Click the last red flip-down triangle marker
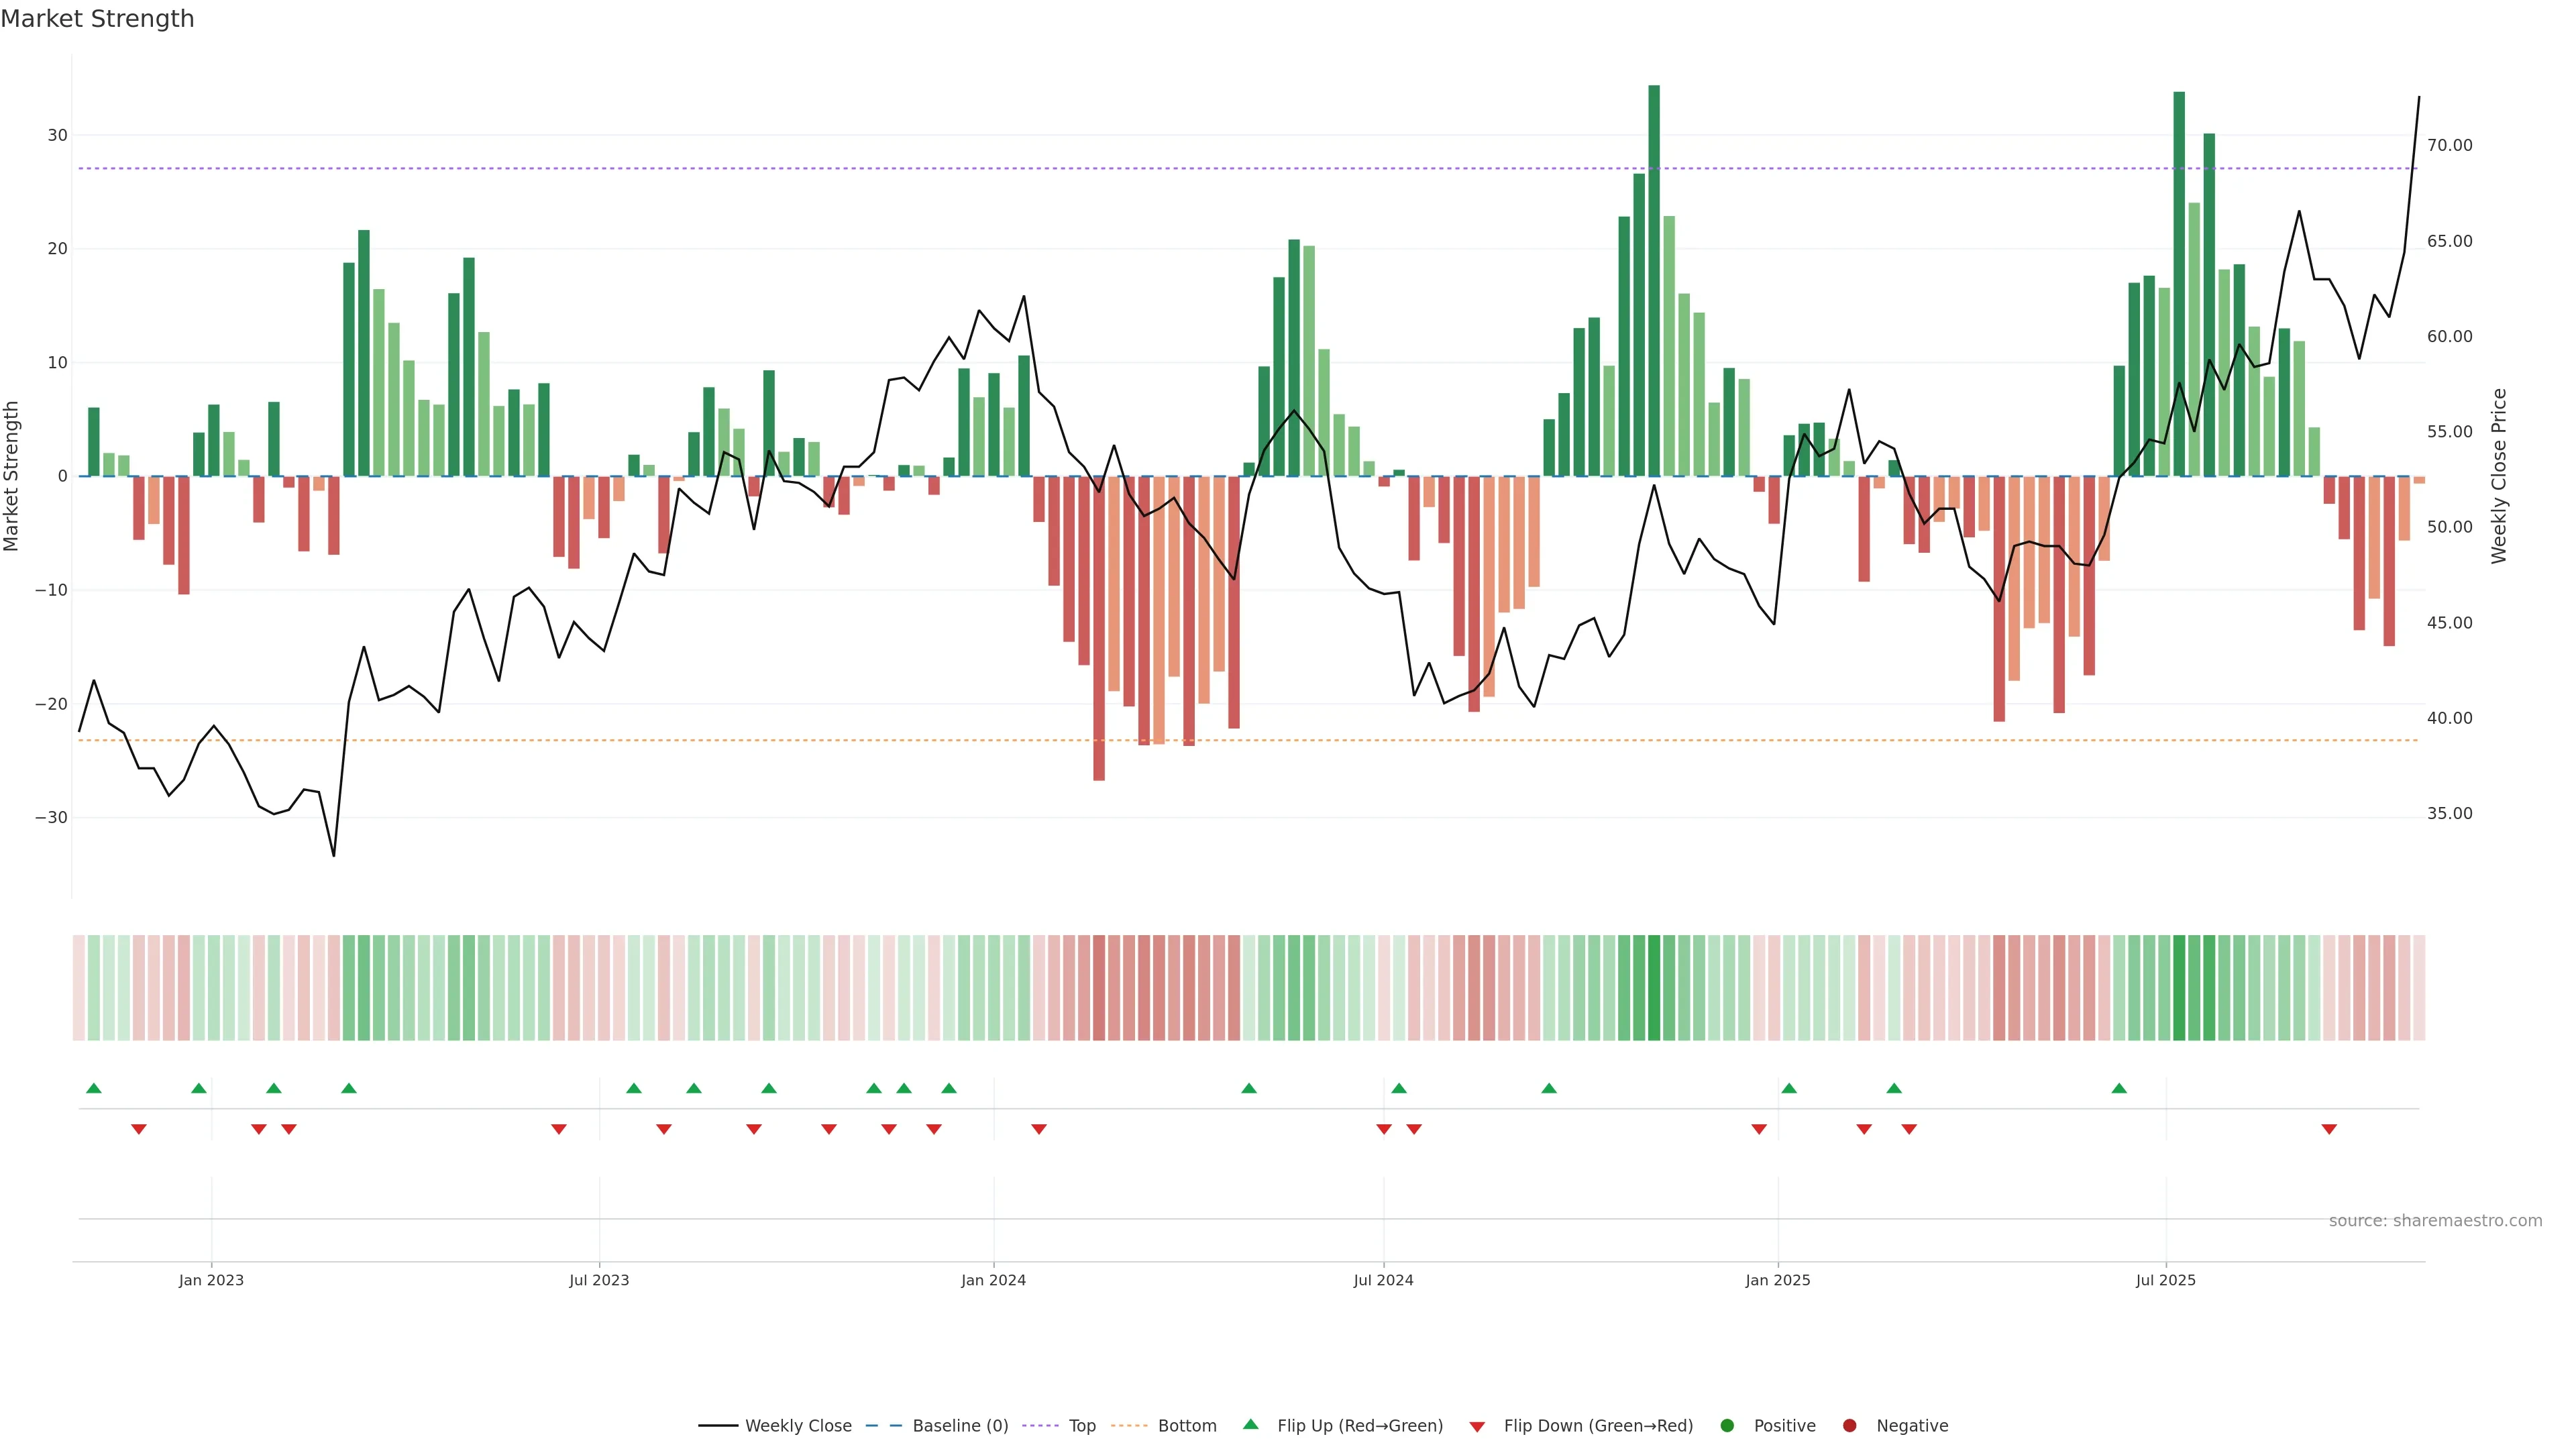 [2329, 1129]
